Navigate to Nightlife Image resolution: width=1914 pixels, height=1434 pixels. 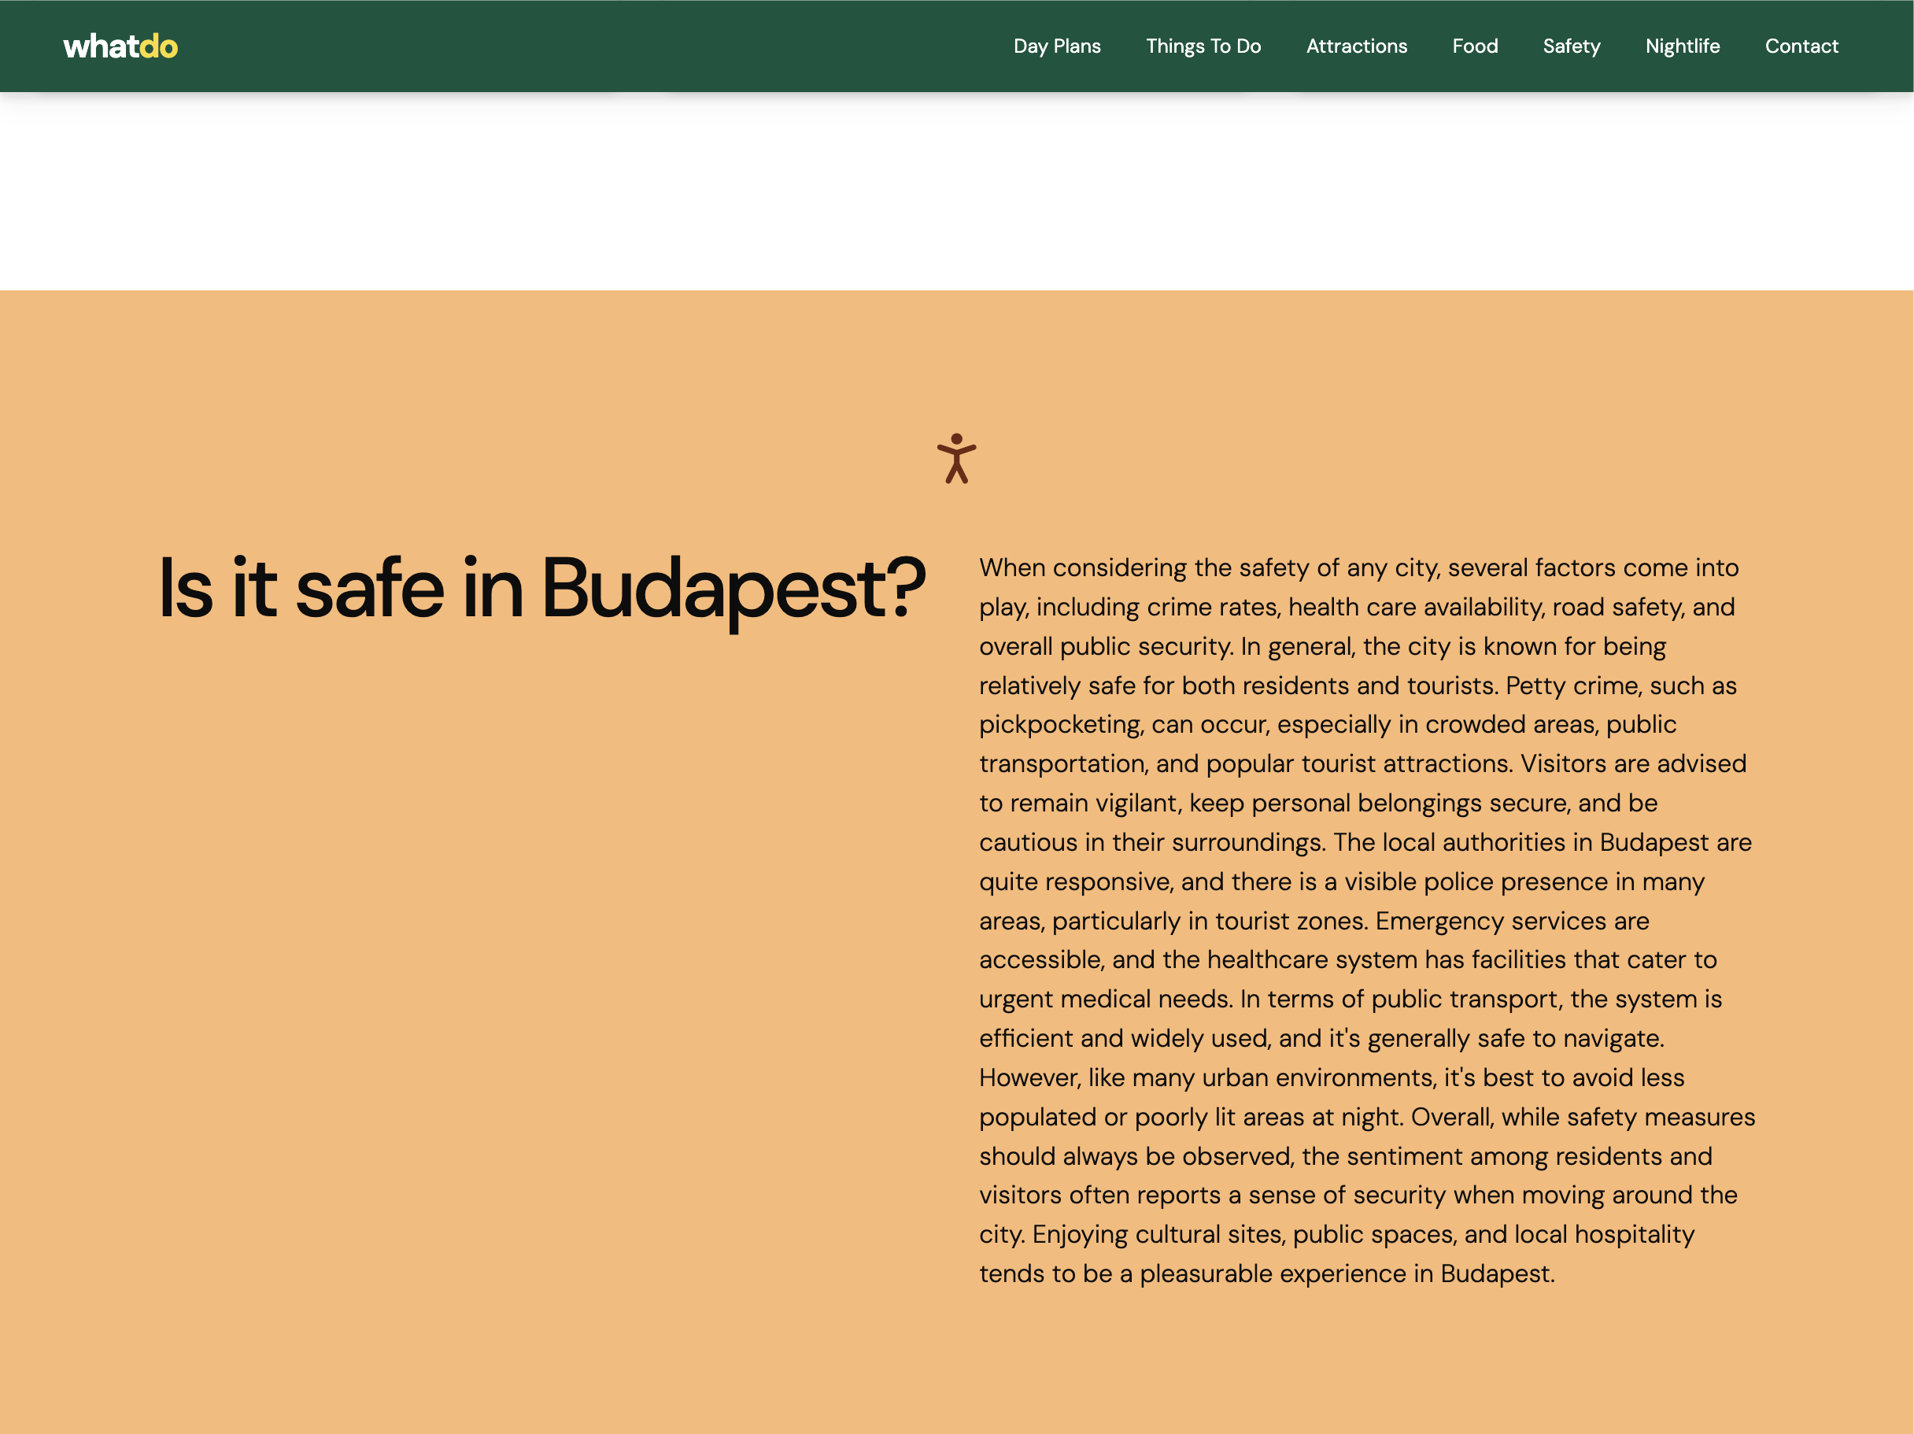click(1682, 46)
